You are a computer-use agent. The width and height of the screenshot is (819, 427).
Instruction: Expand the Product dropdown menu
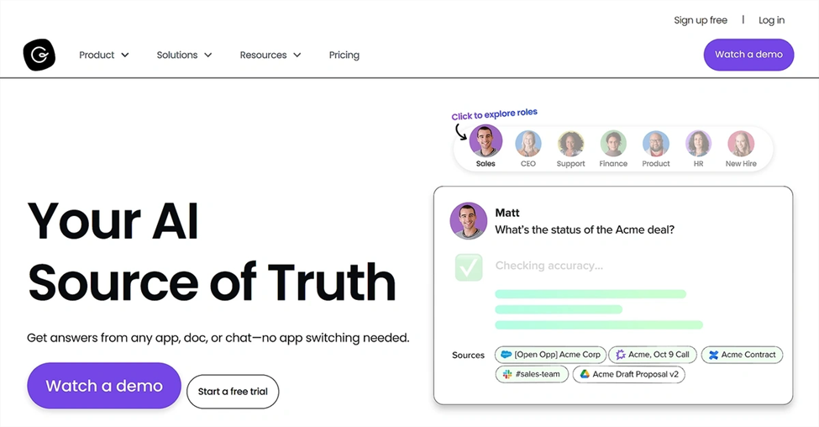104,55
